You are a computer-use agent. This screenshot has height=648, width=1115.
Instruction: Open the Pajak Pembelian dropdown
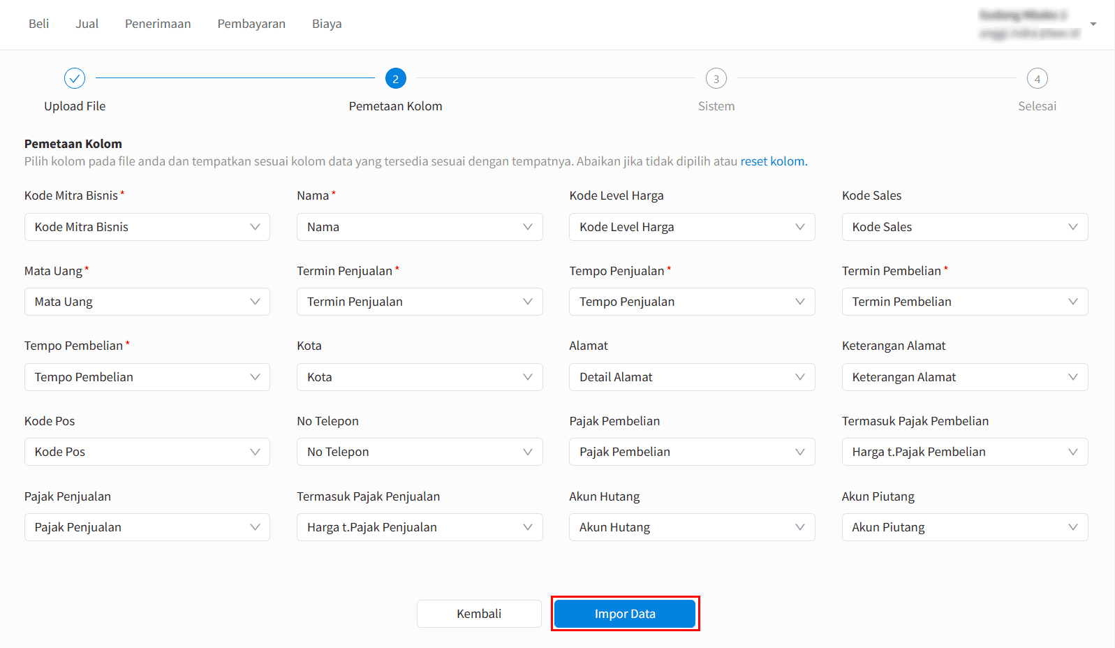(692, 452)
